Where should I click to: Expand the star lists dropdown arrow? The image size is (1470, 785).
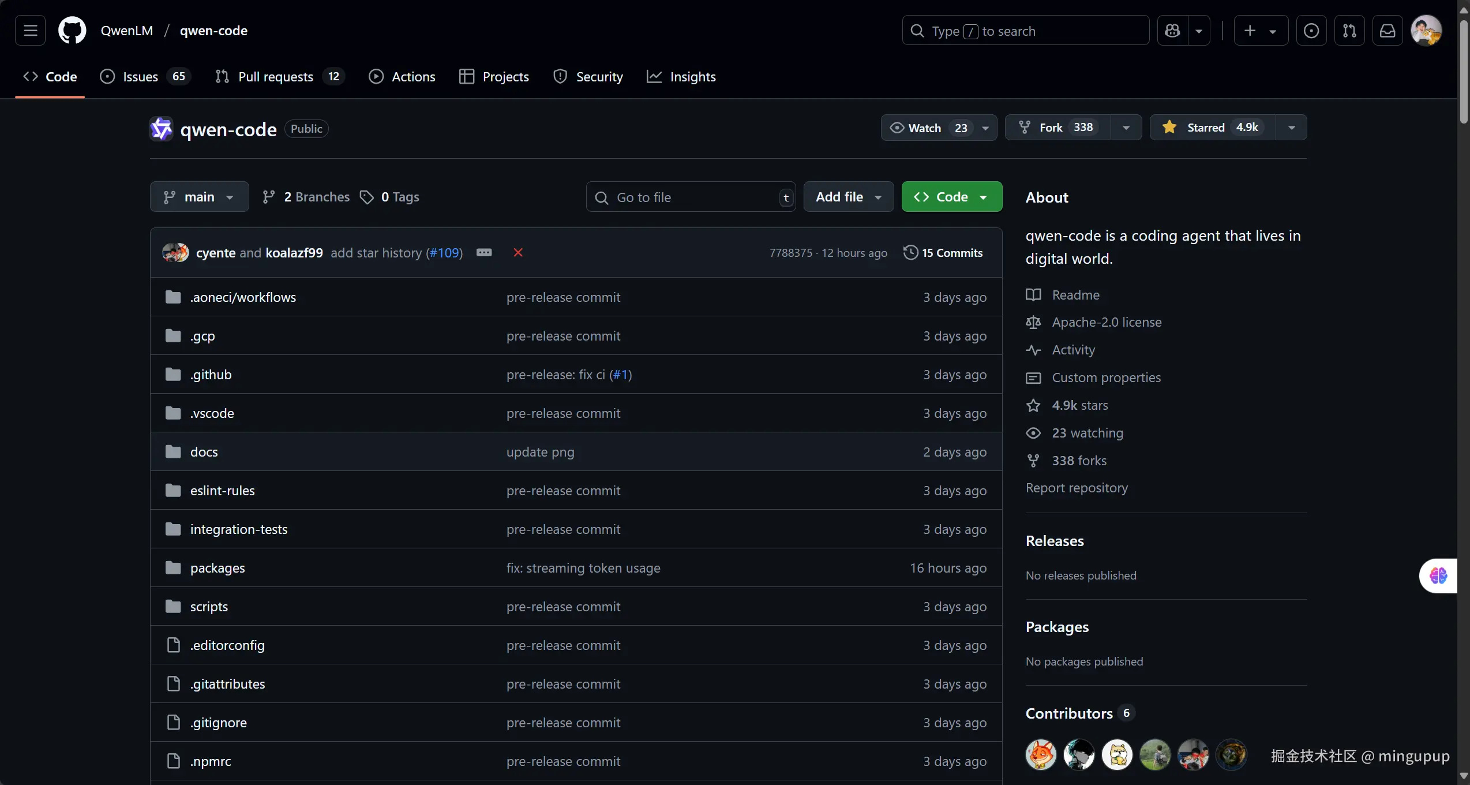(x=1292, y=128)
